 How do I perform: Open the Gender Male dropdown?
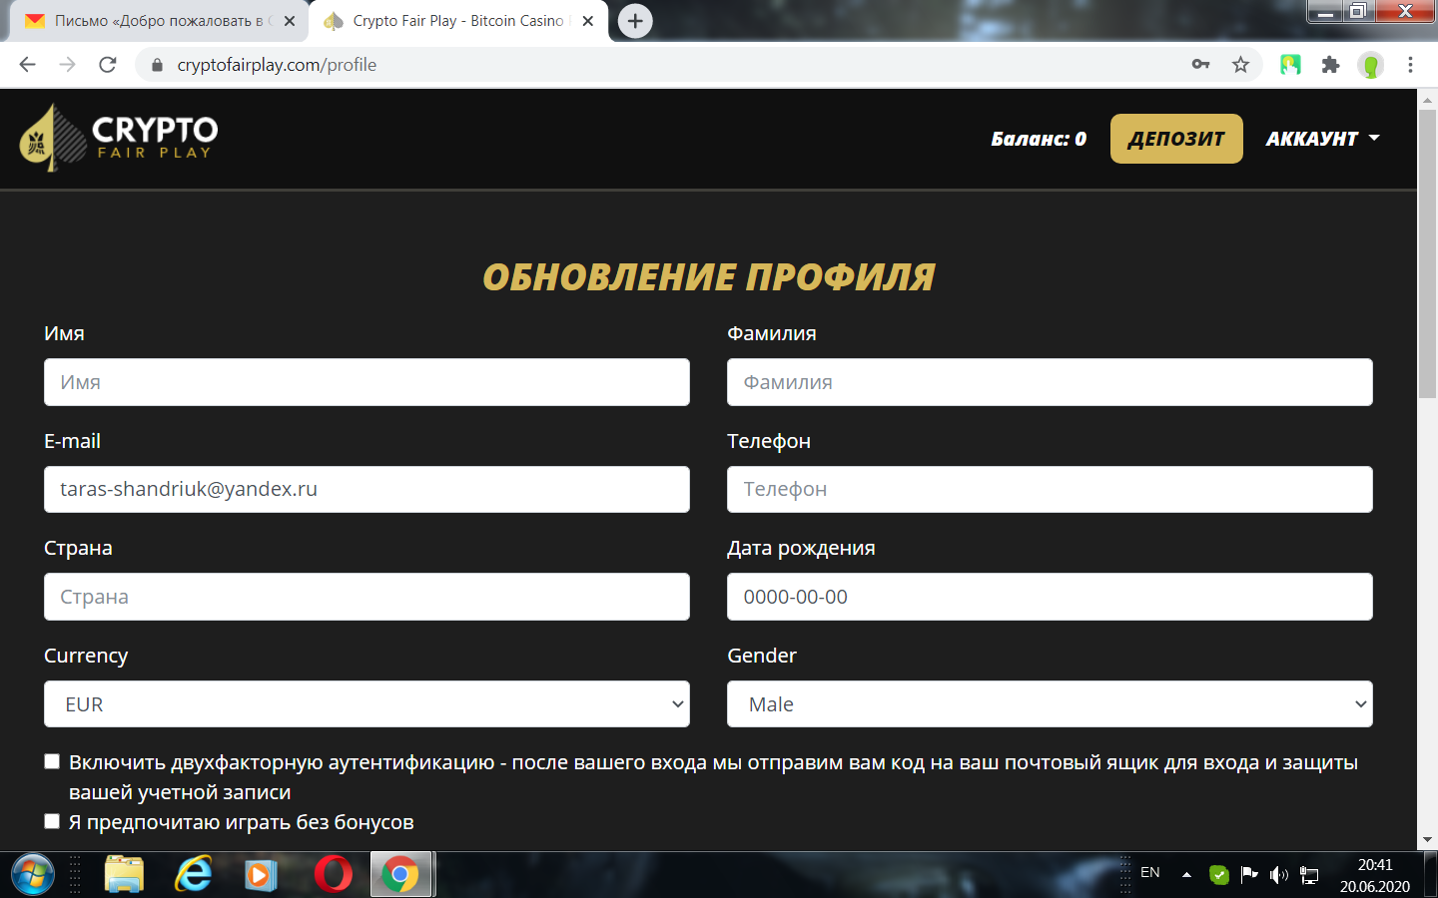click(1050, 704)
